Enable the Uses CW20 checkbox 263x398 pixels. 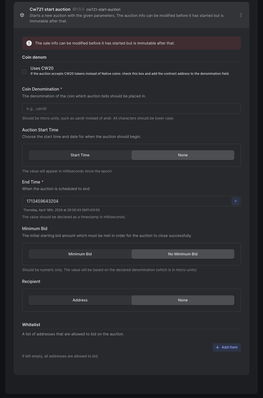click(24, 72)
